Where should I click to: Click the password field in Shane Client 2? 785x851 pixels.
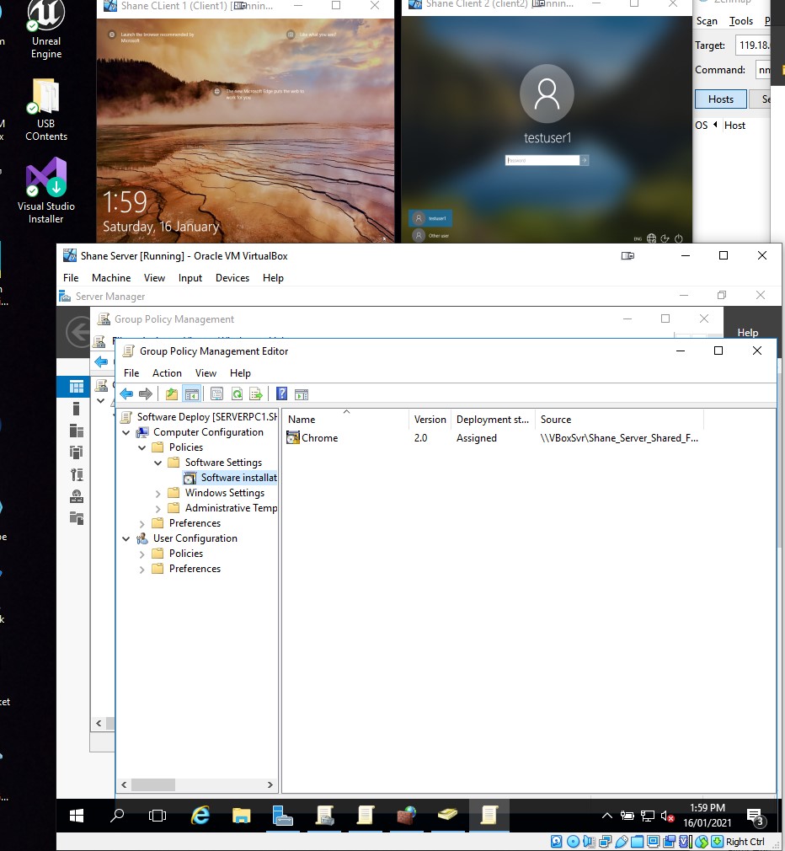[x=542, y=161]
